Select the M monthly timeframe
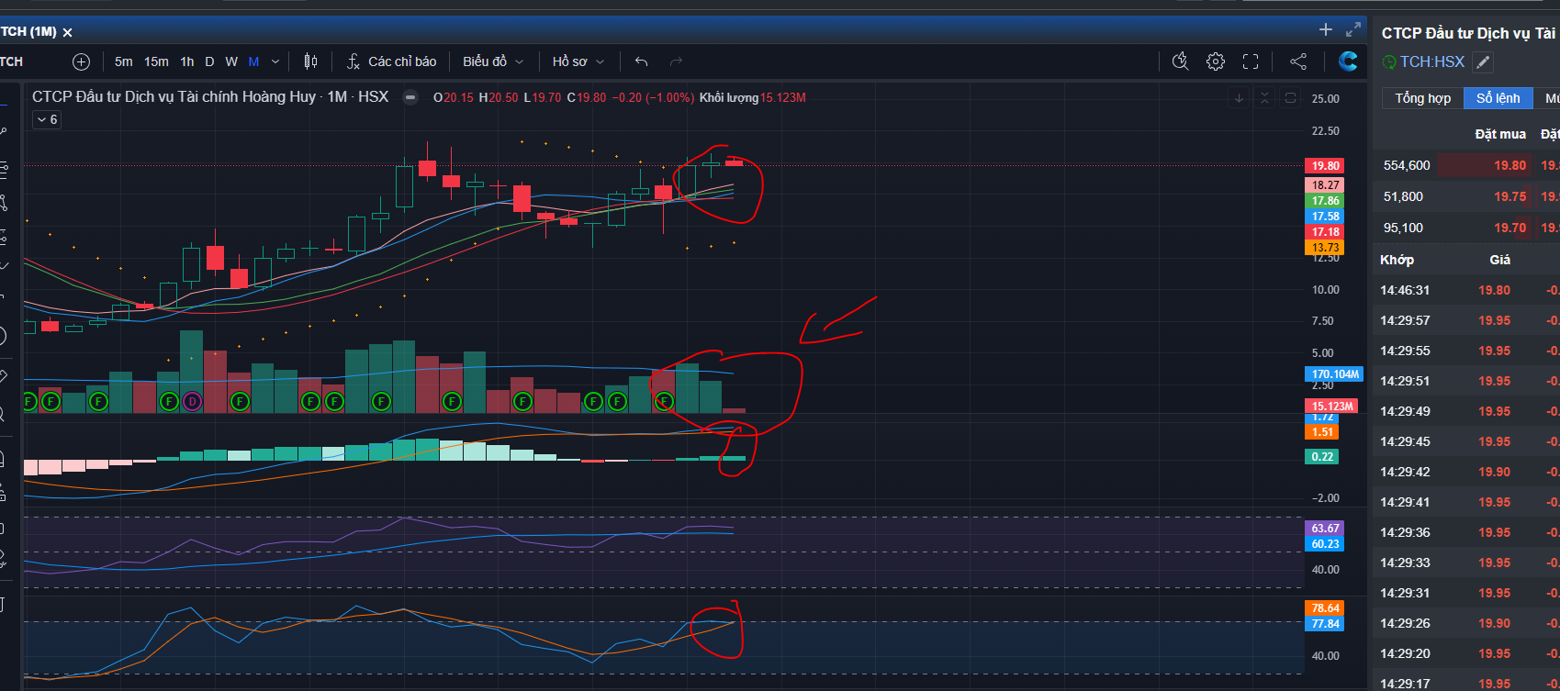Screen dimensions: 1560x691 (x=253, y=61)
